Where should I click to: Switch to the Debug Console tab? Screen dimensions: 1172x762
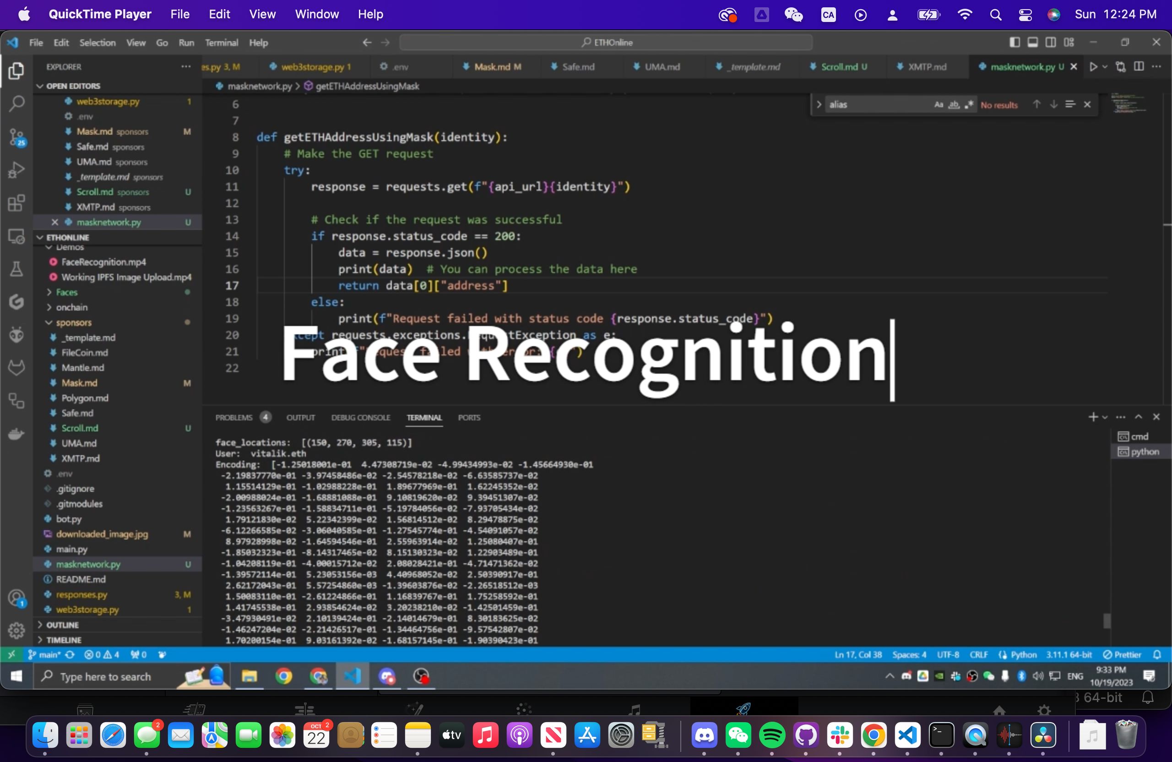[x=360, y=417]
